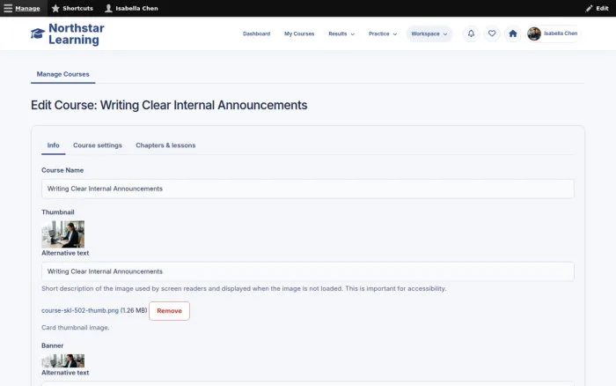This screenshot has height=386, width=616.
Task: Click the Banner field label
Action: coord(52,345)
